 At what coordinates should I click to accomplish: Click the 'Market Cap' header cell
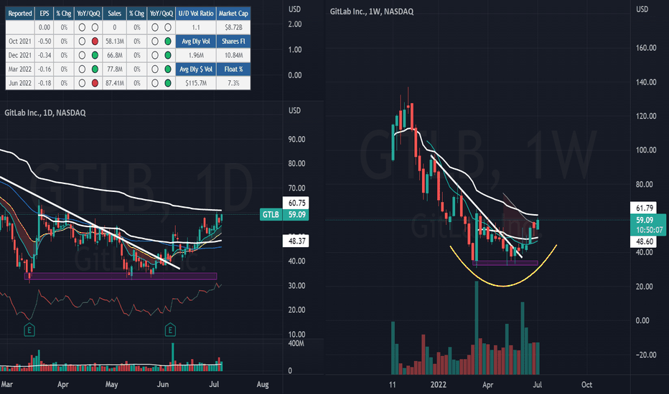click(x=233, y=14)
